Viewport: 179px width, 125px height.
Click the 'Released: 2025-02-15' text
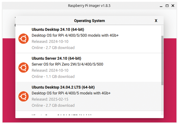50,99
